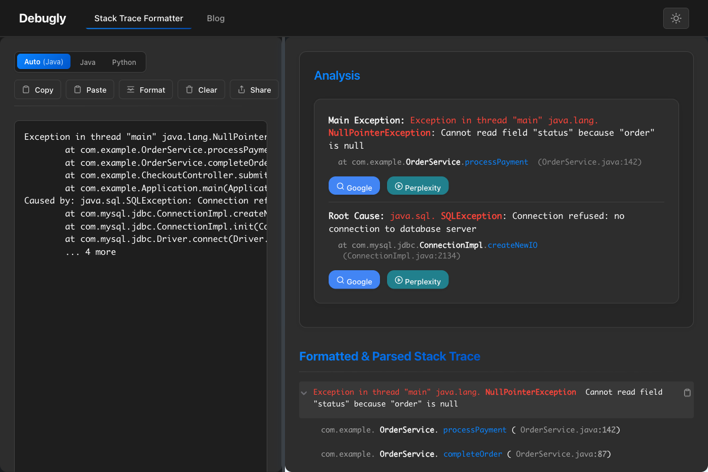Search Root Cause on Google
Image resolution: width=708 pixels, height=472 pixels.
354,280
